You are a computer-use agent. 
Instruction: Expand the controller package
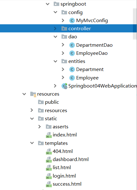tap(55, 28)
